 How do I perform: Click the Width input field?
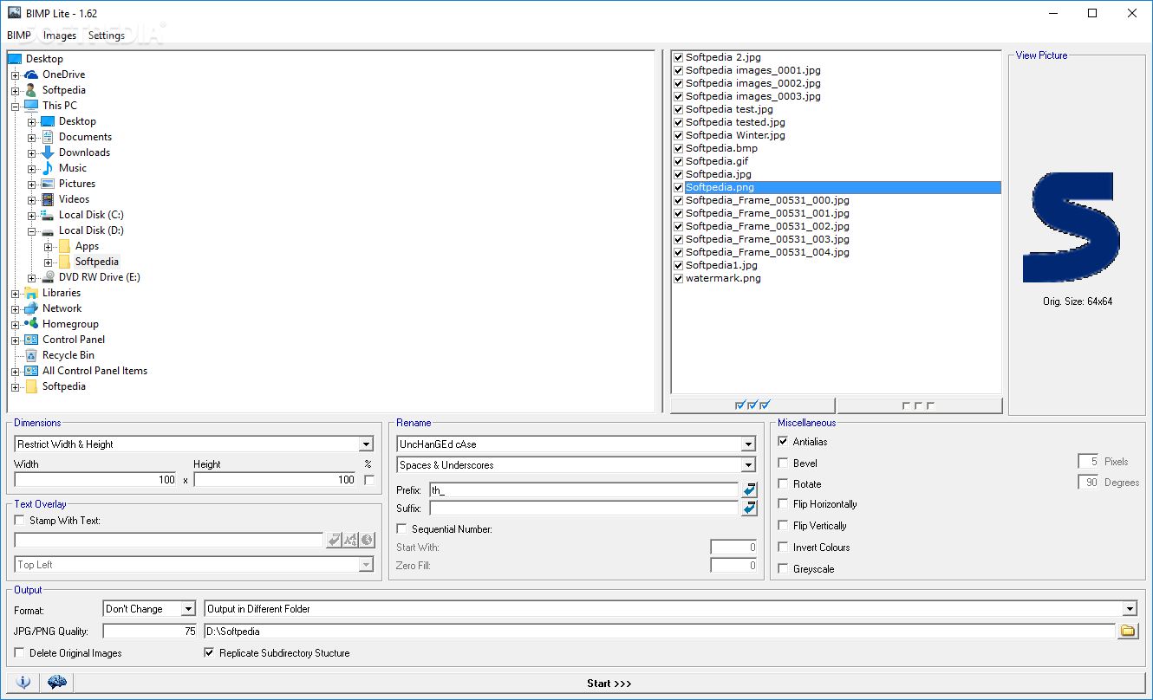(x=96, y=479)
